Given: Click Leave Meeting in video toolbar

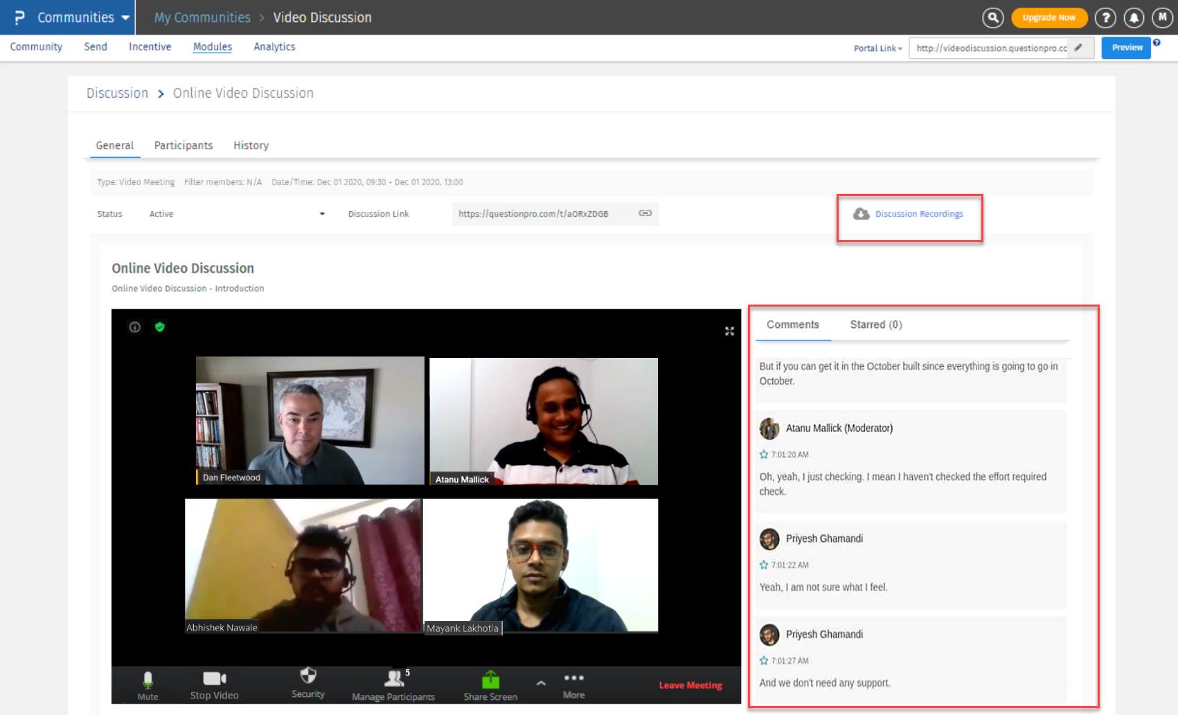Looking at the screenshot, I should pos(690,685).
